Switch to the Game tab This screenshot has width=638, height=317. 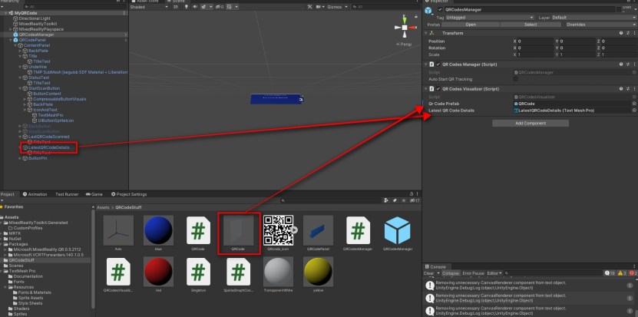[94, 194]
